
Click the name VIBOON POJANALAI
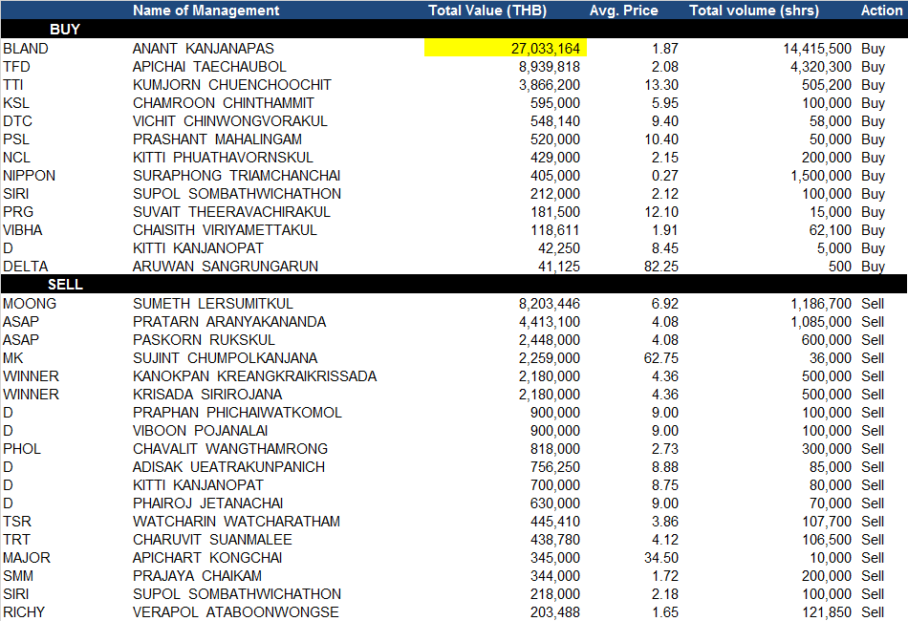point(201,431)
